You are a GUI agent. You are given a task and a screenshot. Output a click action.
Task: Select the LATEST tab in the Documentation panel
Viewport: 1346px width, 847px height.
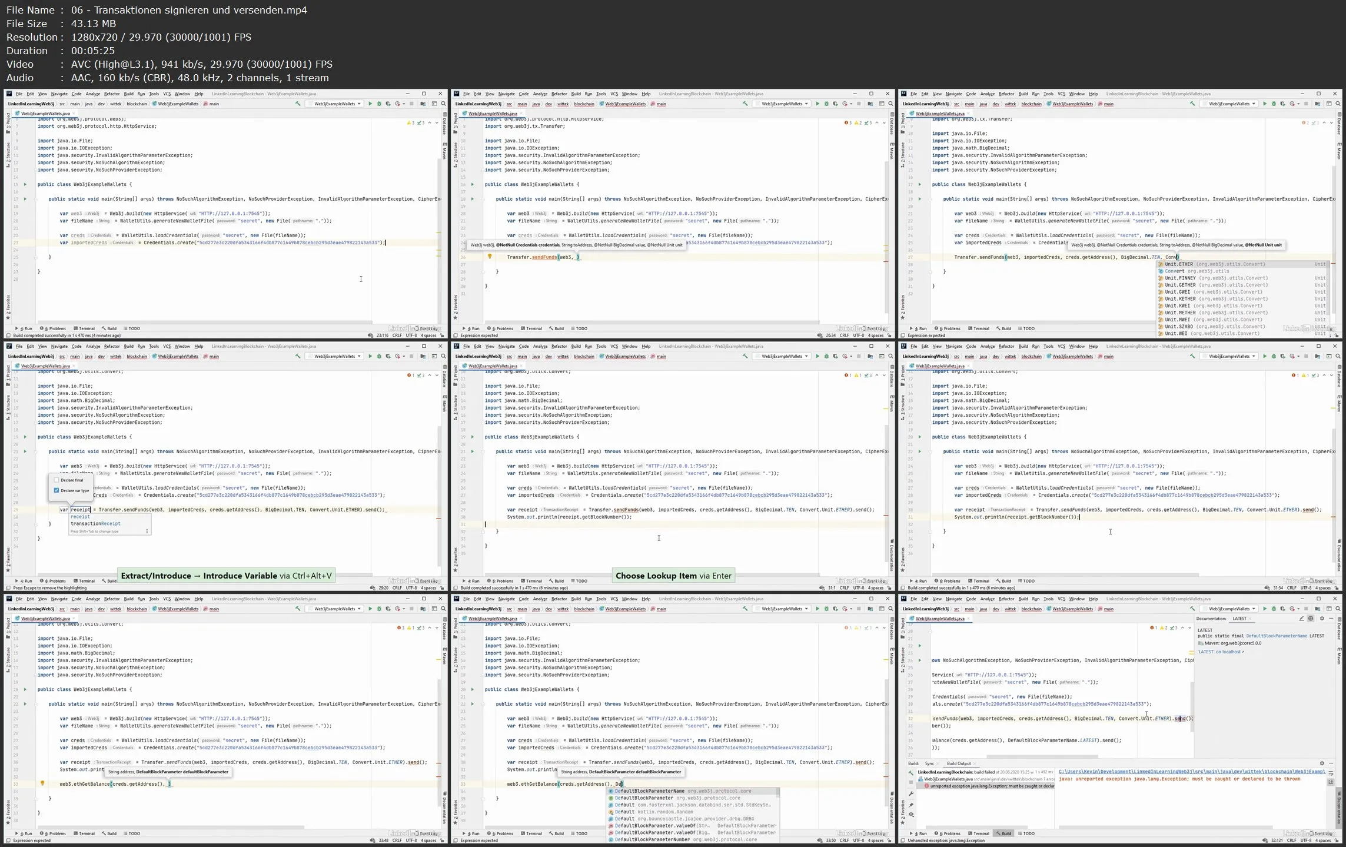click(1239, 619)
